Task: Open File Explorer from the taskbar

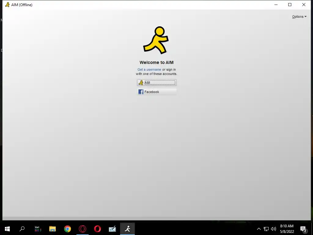Action: pyautogui.click(x=53, y=229)
